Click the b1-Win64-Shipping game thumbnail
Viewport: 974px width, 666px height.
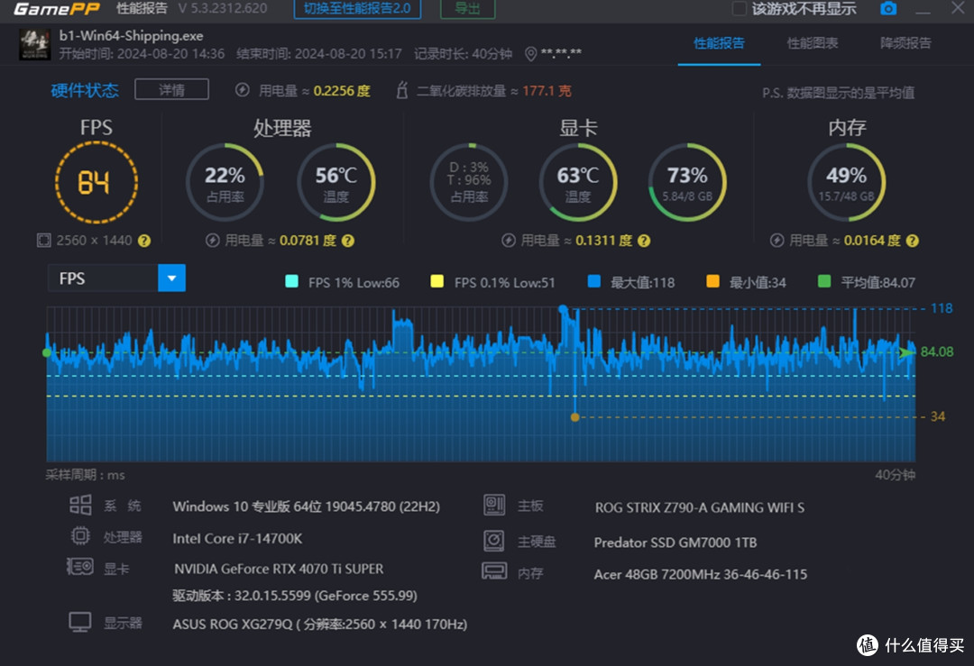(35, 45)
